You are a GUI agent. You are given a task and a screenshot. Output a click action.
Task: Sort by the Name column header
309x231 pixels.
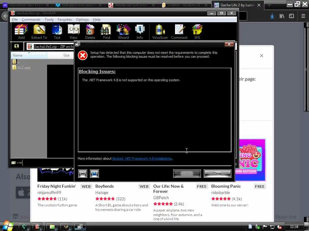pos(29,55)
